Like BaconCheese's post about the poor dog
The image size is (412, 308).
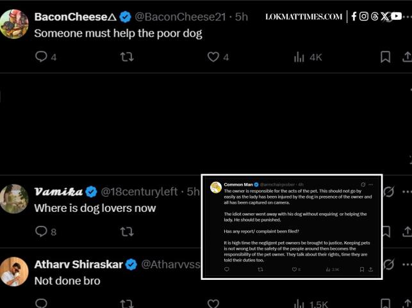[x=213, y=57]
